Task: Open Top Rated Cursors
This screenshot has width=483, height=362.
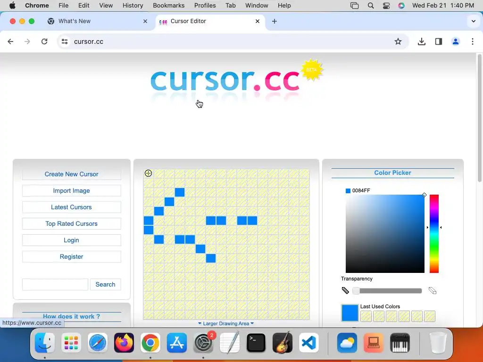Action: pos(72,224)
